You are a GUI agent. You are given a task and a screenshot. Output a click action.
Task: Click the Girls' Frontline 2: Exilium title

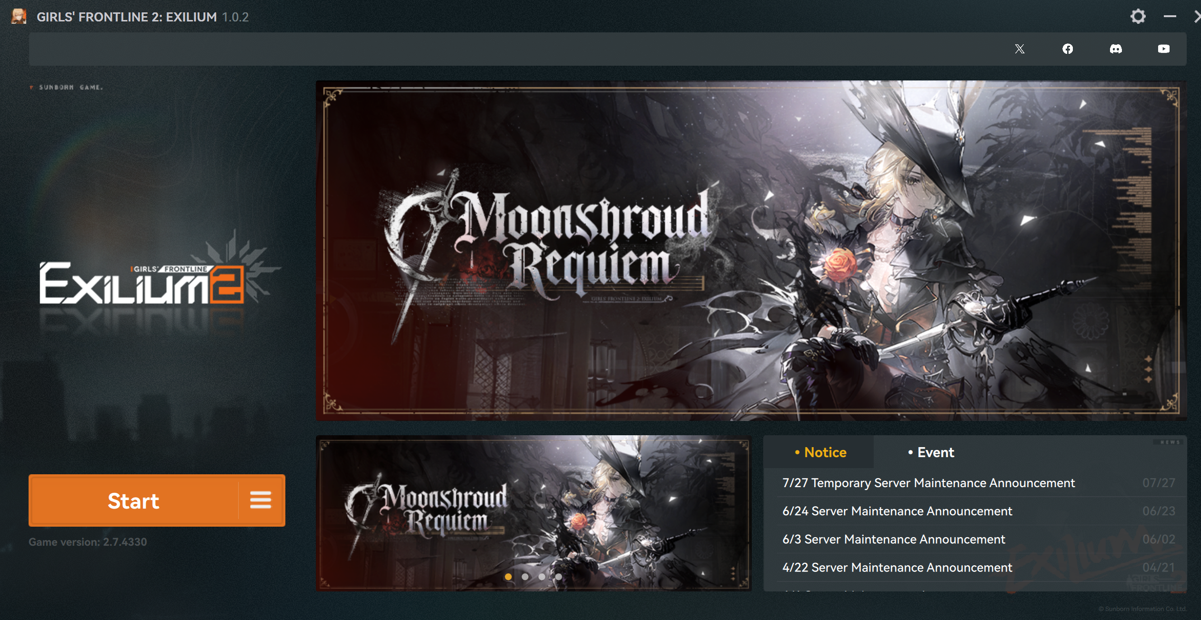(127, 17)
